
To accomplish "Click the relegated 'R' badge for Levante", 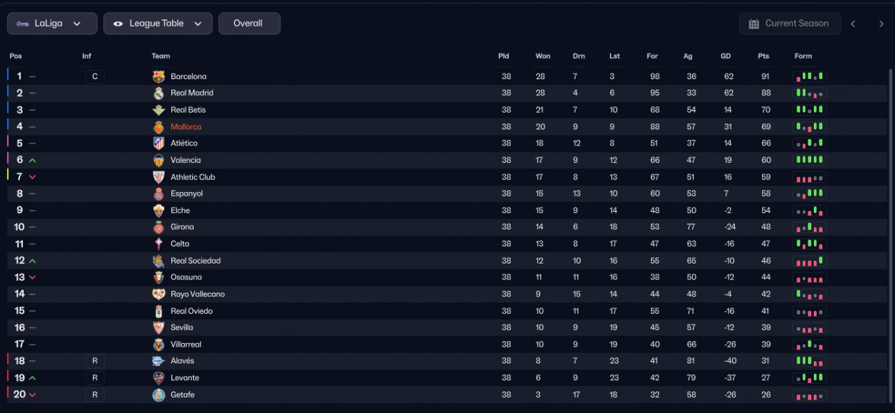I will (95, 378).
